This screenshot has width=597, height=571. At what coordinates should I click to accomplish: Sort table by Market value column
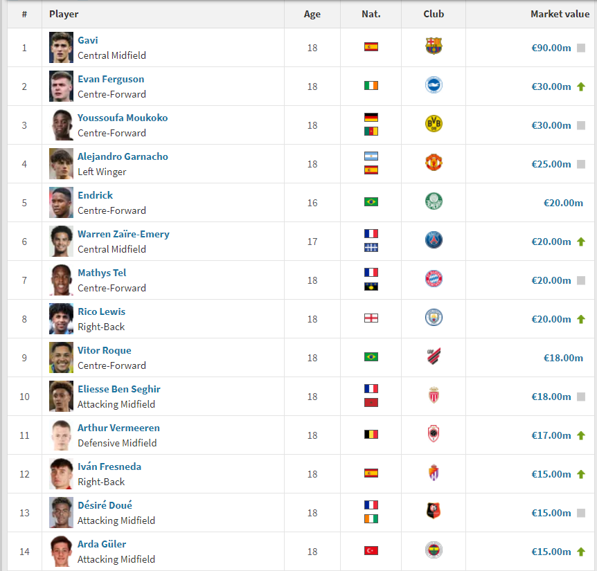tap(560, 14)
